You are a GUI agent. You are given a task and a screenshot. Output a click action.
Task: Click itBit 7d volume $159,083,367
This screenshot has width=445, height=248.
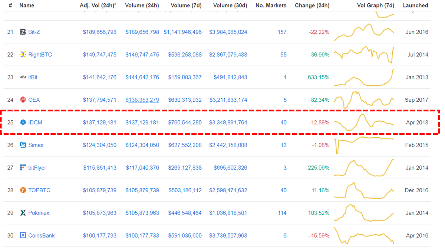point(185,77)
